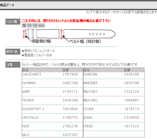Select part number 2781909
The width and height of the screenshot is (157, 139).
[x=70, y=74]
